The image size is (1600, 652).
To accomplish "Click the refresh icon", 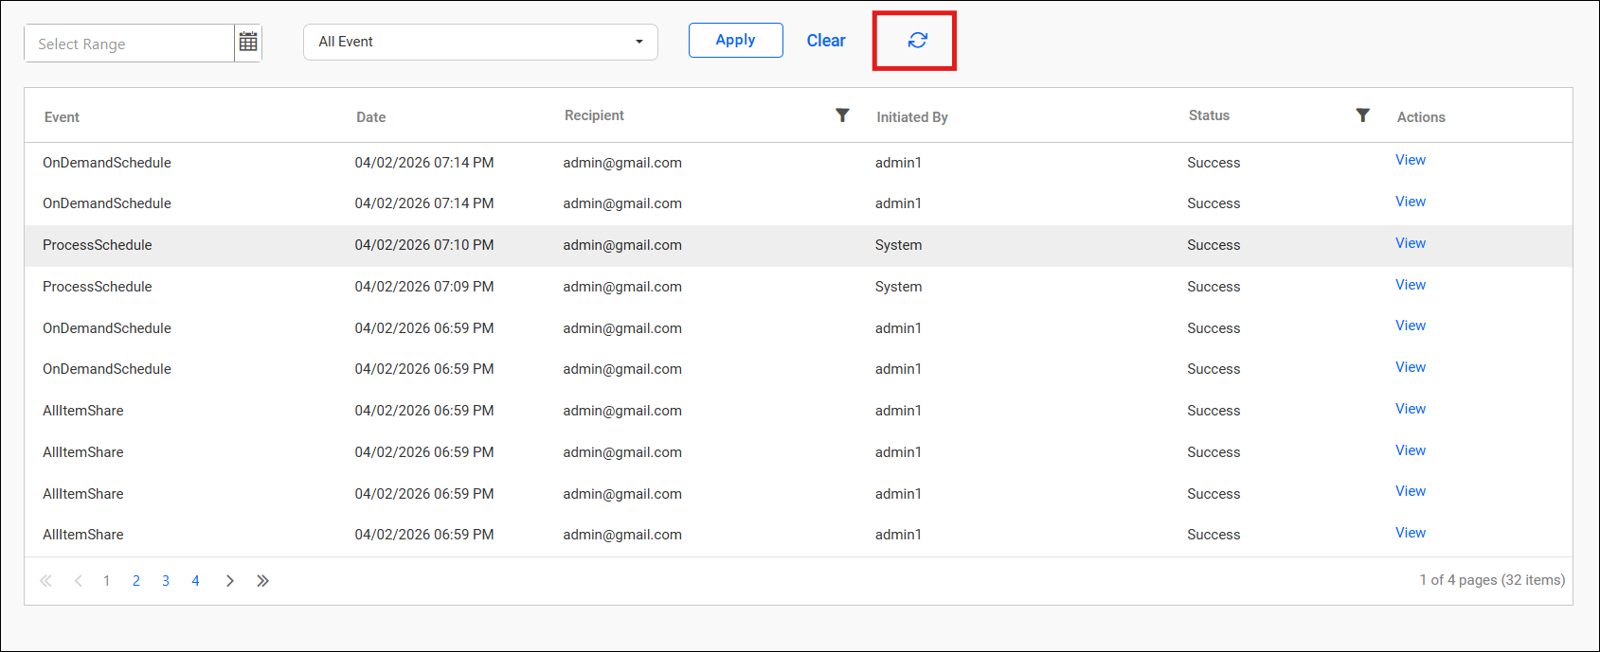I will (917, 40).
